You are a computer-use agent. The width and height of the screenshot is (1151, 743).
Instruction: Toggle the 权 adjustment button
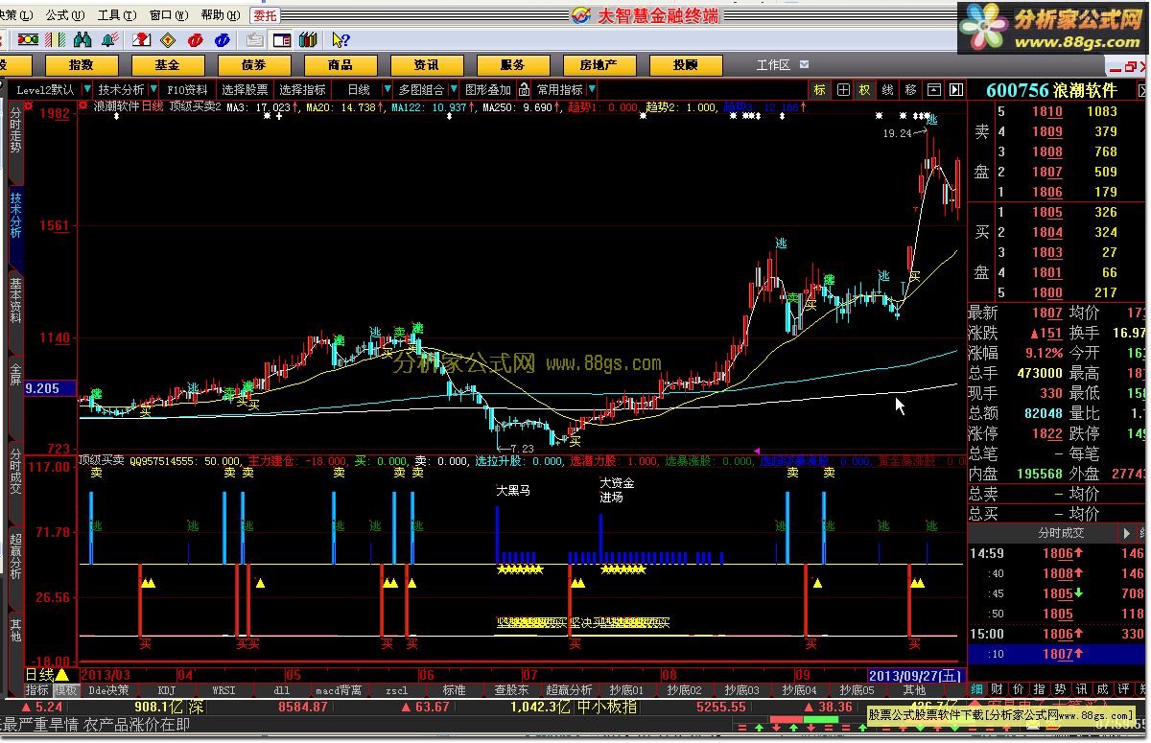point(865,90)
